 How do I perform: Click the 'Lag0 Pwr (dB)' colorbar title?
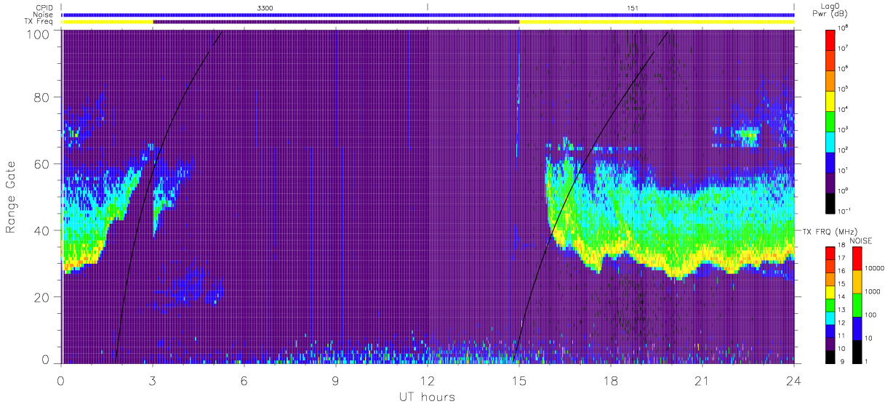[x=830, y=9]
